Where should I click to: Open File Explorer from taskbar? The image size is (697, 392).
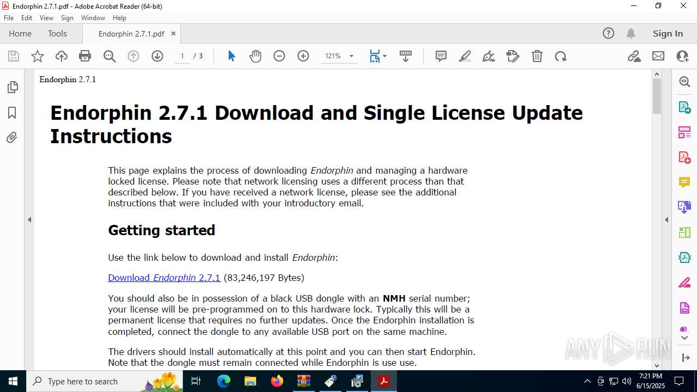point(250,381)
